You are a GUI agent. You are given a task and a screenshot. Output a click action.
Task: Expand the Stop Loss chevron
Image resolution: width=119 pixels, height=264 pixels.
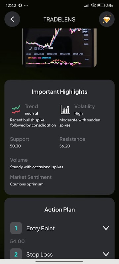106,254
